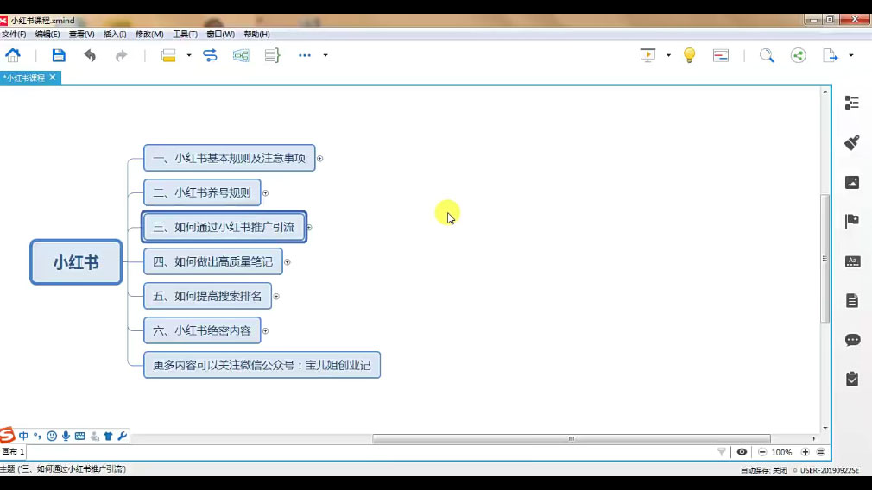Open the 编辑(E) menu
This screenshot has width=872, height=490.
[47, 34]
